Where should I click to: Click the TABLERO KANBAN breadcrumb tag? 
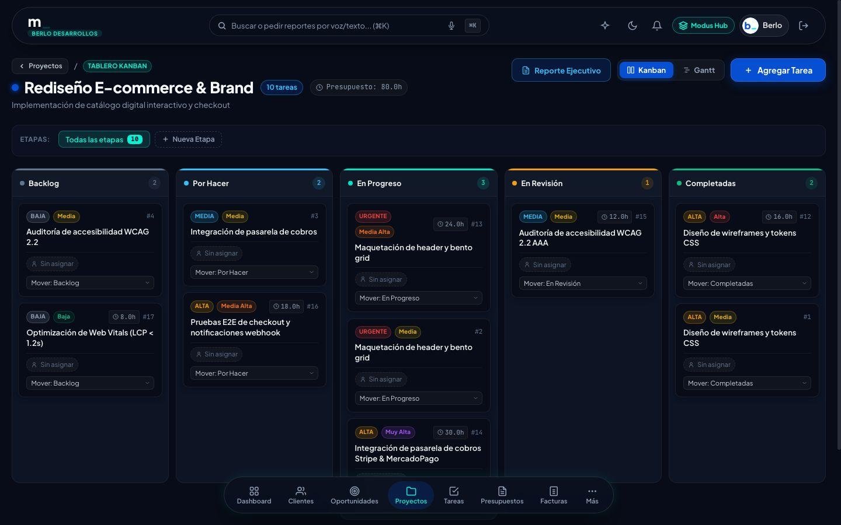pos(117,66)
